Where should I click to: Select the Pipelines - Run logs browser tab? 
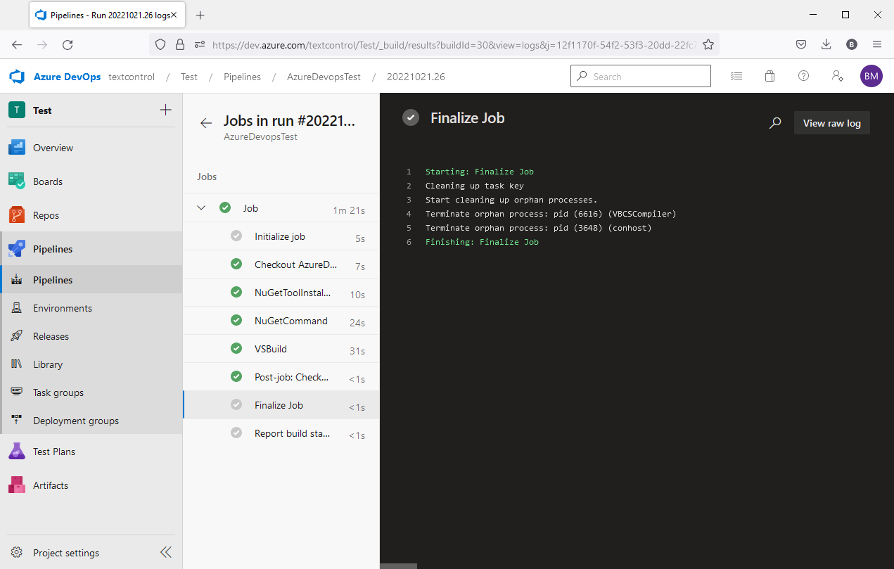pos(101,14)
